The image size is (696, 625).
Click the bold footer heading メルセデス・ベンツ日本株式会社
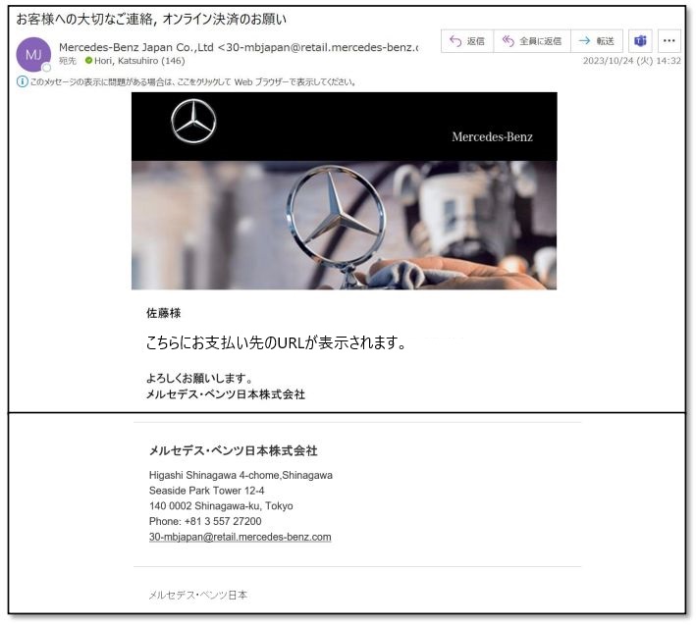coord(233,451)
